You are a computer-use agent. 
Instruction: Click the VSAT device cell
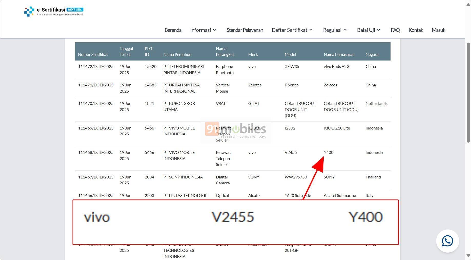tap(221, 103)
